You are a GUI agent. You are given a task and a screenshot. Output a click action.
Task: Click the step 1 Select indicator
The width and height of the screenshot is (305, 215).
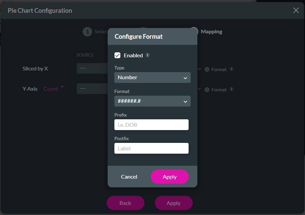(x=87, y=31)
